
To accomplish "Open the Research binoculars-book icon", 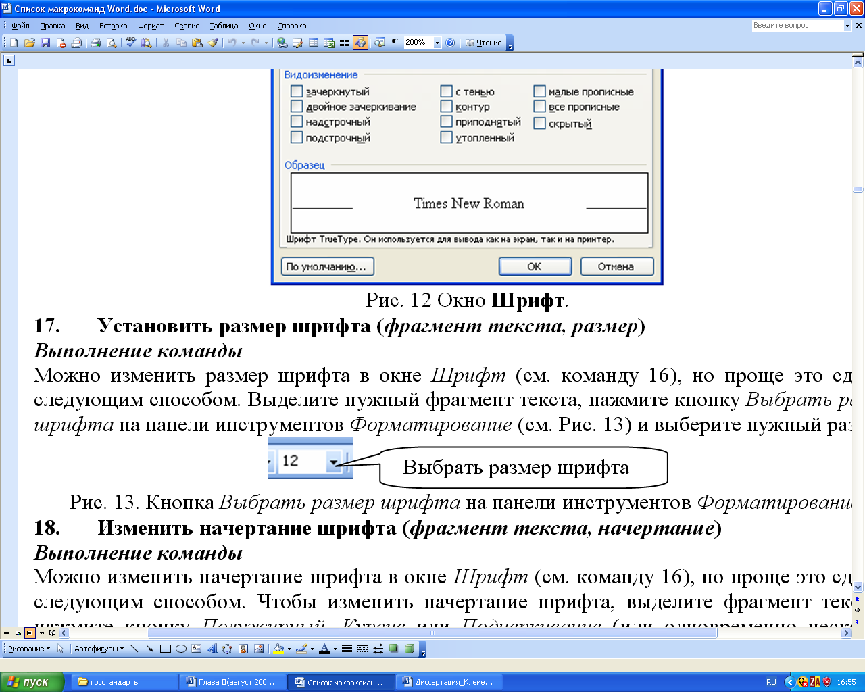I will coord(147,43).
